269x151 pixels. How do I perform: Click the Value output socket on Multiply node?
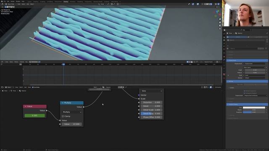click(x=84, y=107)
